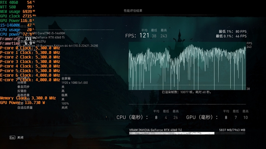Viewport: 266px width, 149px height.
Task: Click the average FPS value 121
Action: pos(144,35)
